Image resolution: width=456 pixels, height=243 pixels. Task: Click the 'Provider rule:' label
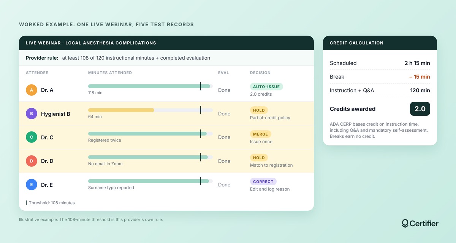coord(42,58)
